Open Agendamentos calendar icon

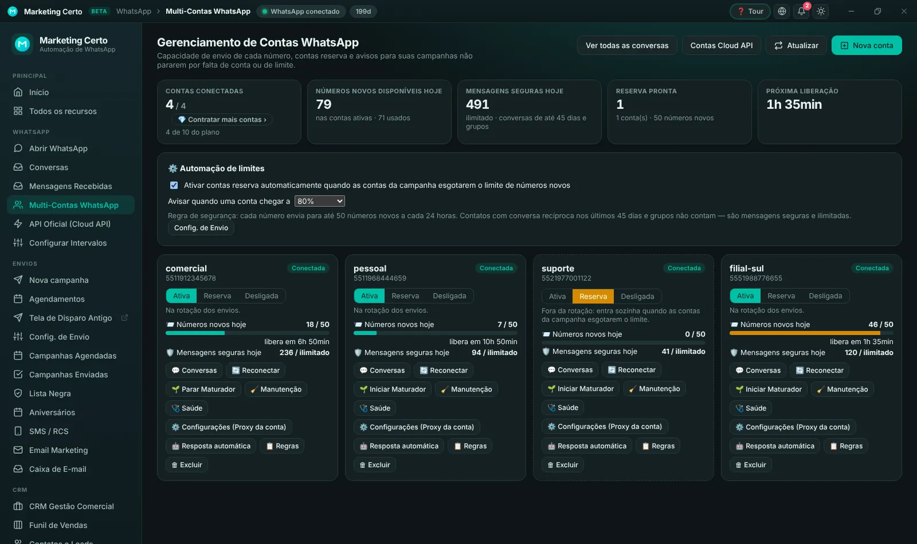(18, 299)
